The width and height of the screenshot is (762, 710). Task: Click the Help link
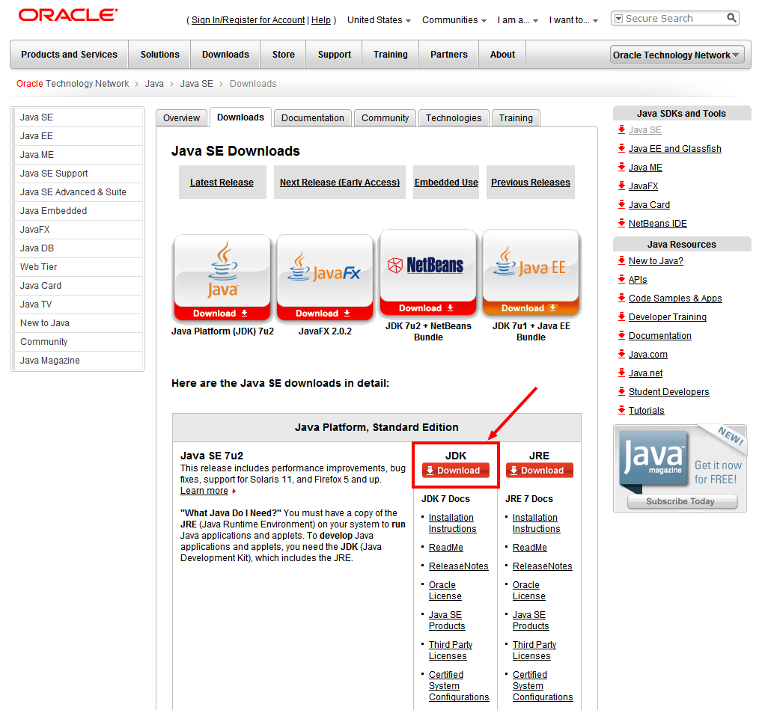coord(320,20)
